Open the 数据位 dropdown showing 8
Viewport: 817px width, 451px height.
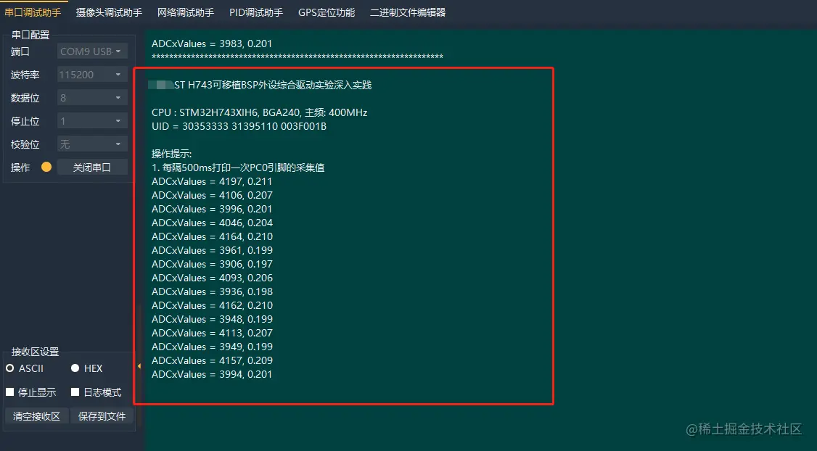click(x=91, y=98)
